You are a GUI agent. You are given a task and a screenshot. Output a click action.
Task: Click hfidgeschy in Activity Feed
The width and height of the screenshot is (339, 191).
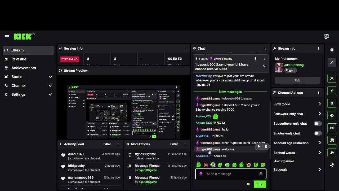point(76,166)
